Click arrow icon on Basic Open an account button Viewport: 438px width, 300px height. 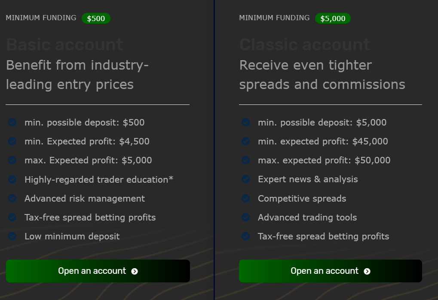[x=135, y=271]
